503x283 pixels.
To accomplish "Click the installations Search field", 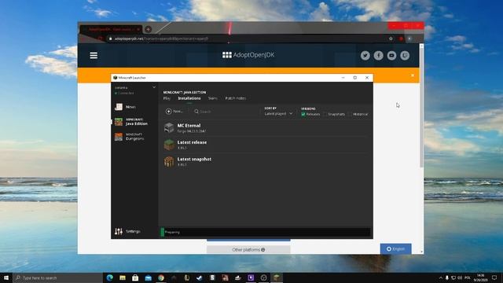I will pos(225,112).
